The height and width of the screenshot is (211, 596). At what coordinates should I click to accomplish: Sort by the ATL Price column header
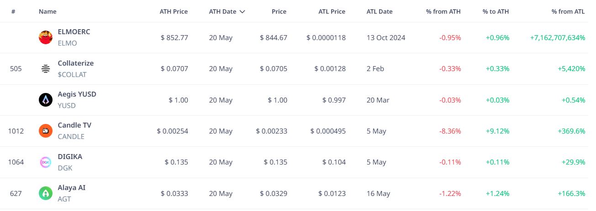coord(331,11)
